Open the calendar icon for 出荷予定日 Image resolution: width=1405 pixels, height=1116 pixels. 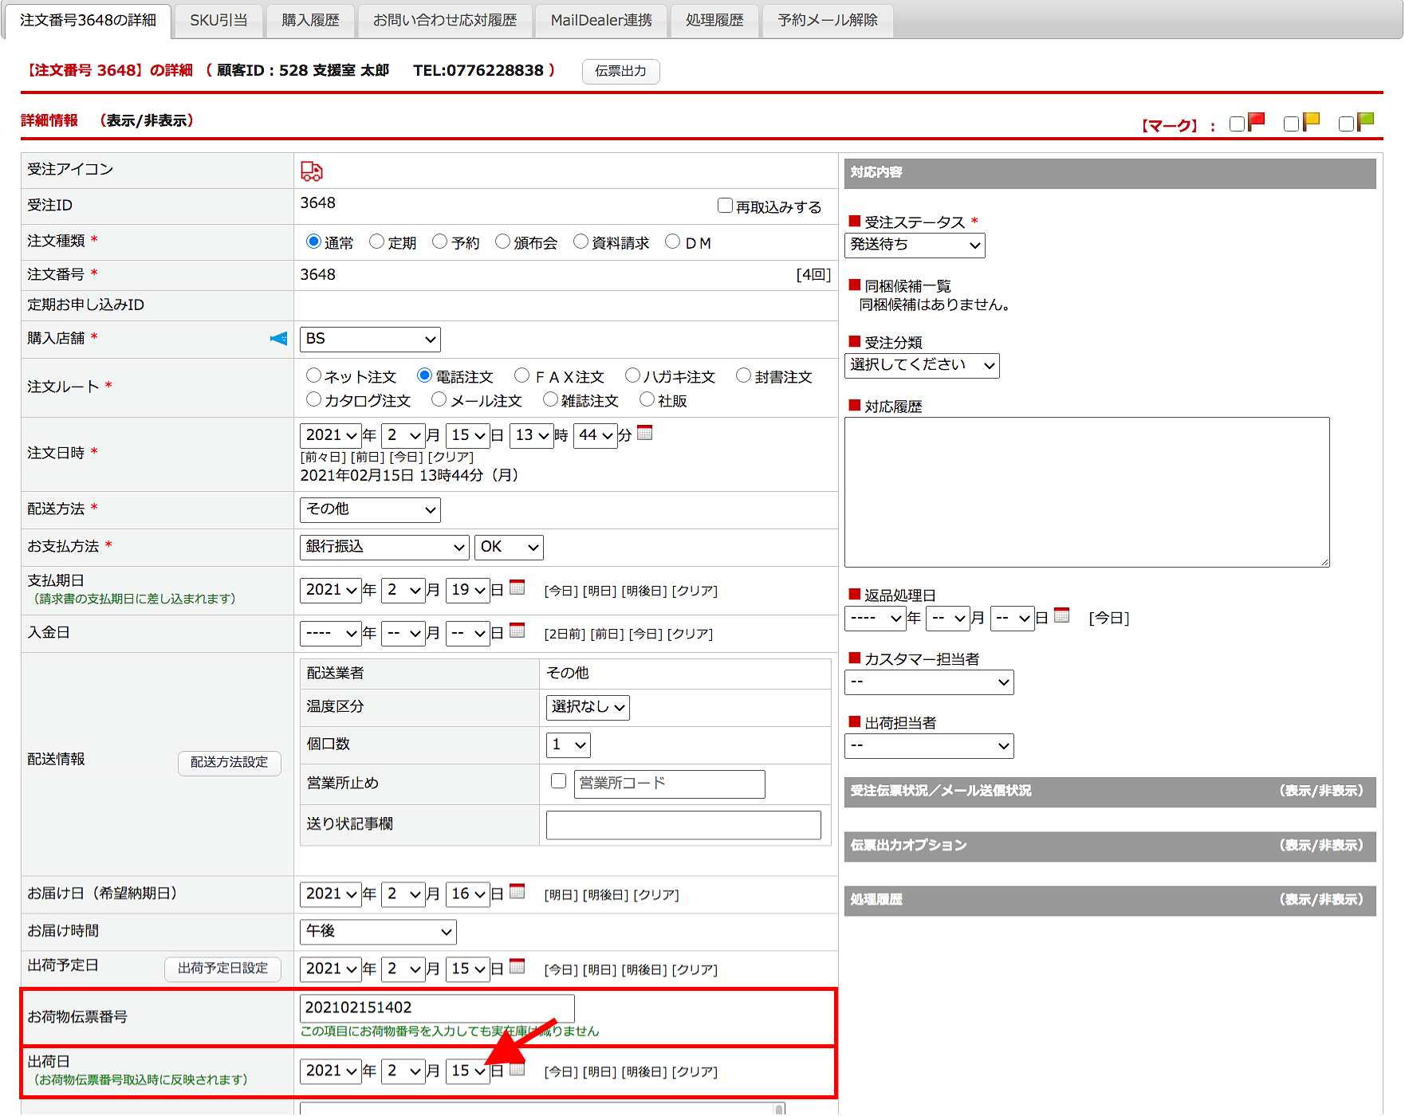pos(518,966)
